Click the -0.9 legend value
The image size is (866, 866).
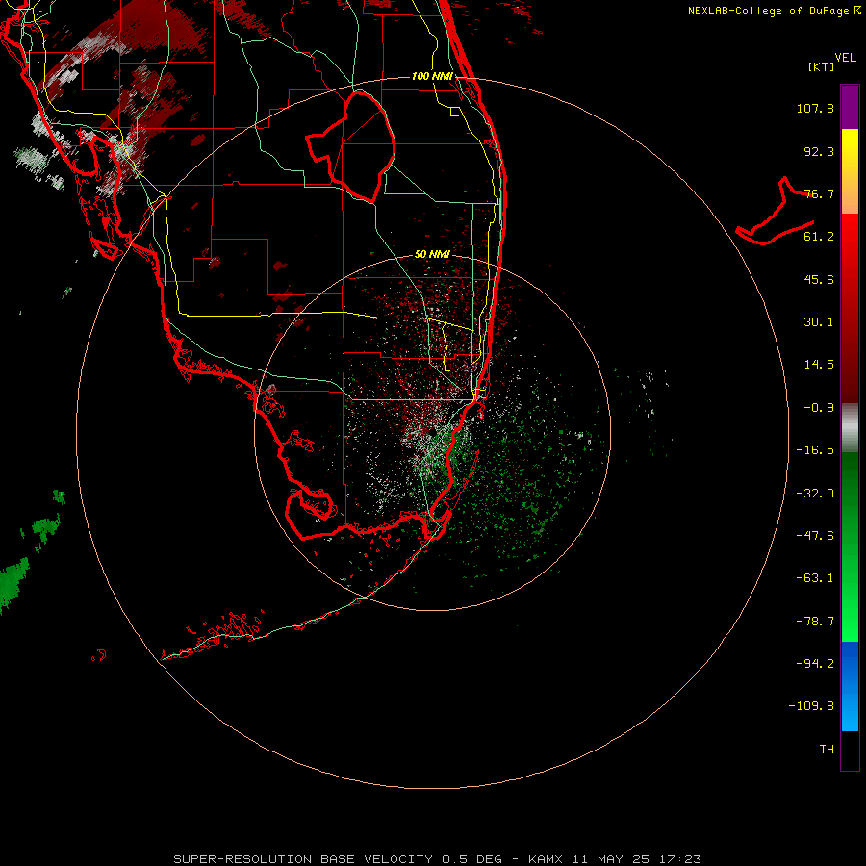click(819, 408)
